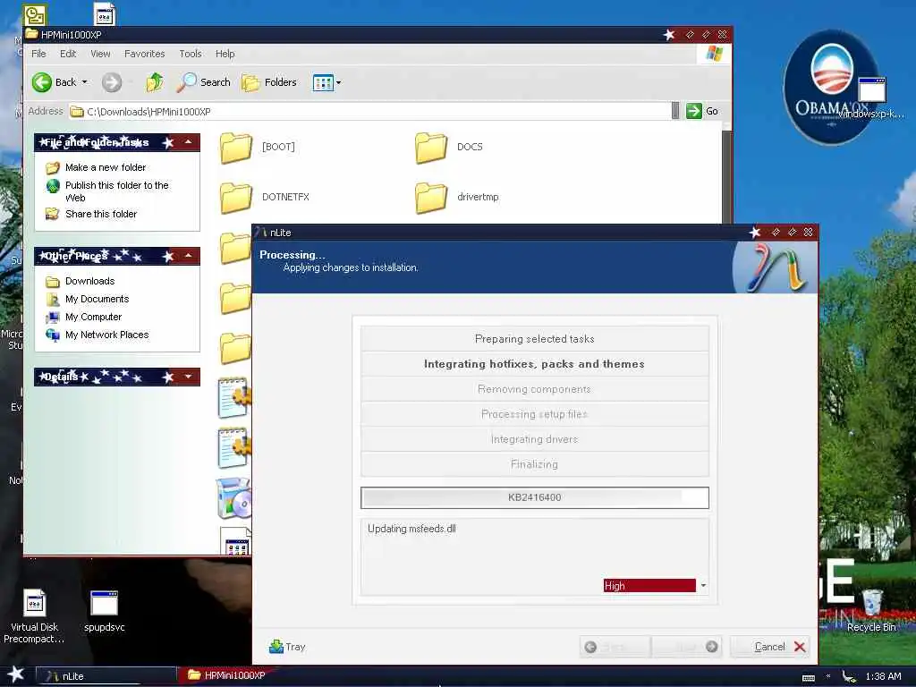
Task: Open the File menu in HPMini1000XP window
Action: 38,54
